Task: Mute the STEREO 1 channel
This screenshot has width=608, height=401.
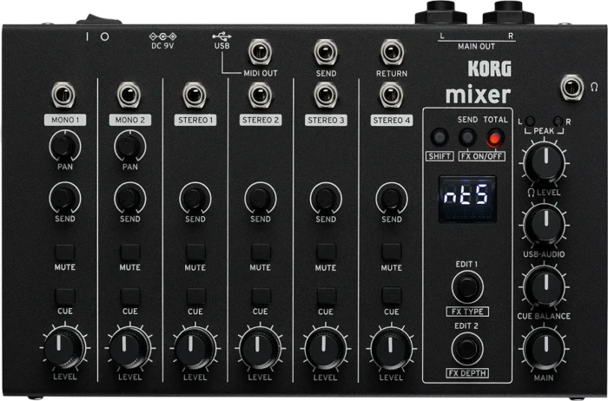Action: pos(195,253)
